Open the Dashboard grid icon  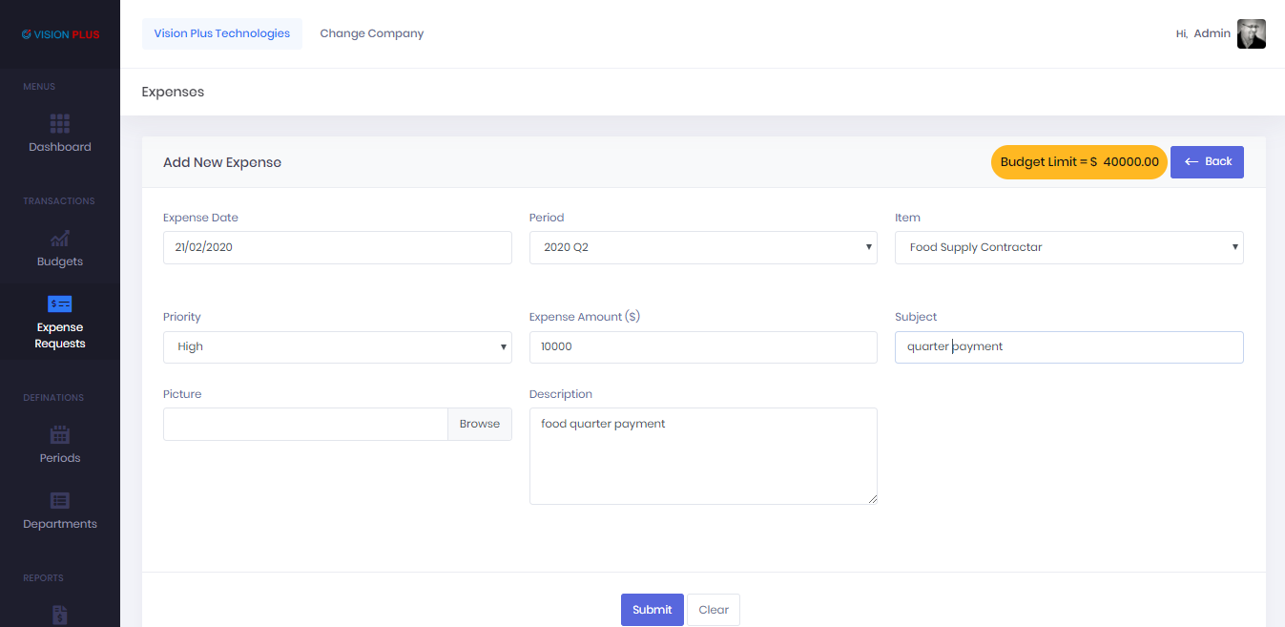(x=60, y=124)
